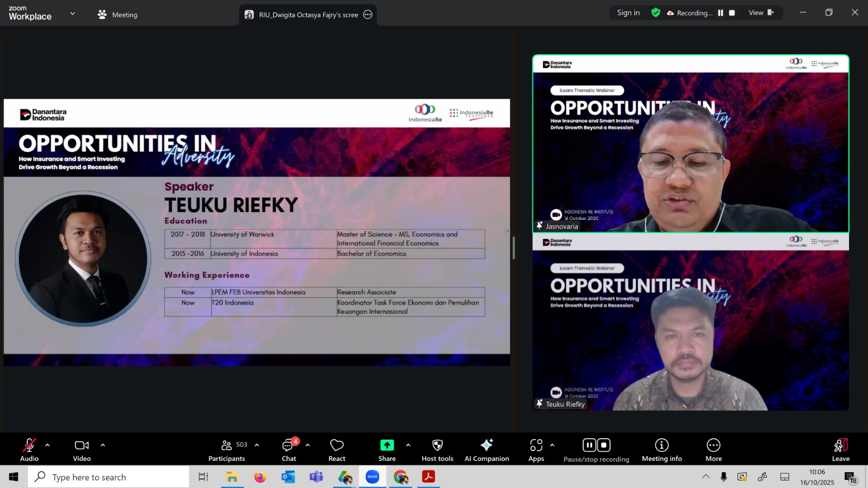Pause recording in the top bar
Image resolution: width=868 pixels, height=488 pixels.
(x=720, y=13)
